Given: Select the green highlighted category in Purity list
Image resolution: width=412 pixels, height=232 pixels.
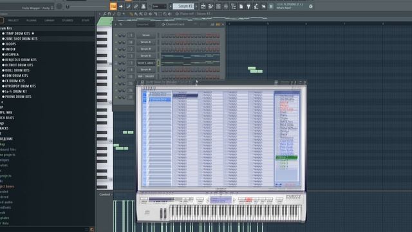Looking at the screenshot, I should click(286, 157).
